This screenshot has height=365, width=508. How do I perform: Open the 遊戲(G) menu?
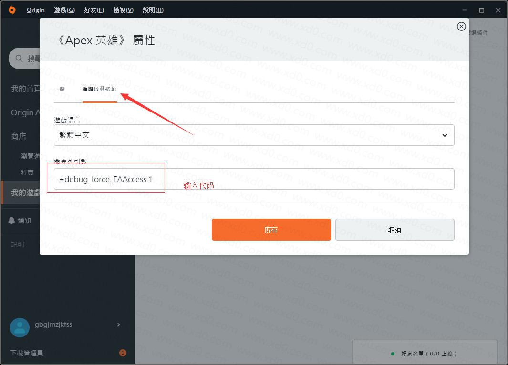(64, 10)
